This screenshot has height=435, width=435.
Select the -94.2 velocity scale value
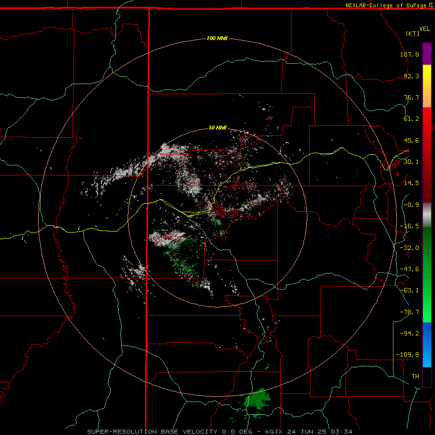click(409, 333)
